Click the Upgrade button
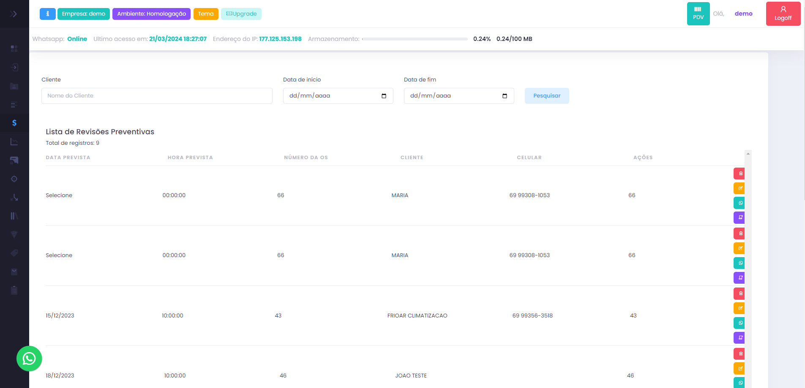 [x=241, y=14]
